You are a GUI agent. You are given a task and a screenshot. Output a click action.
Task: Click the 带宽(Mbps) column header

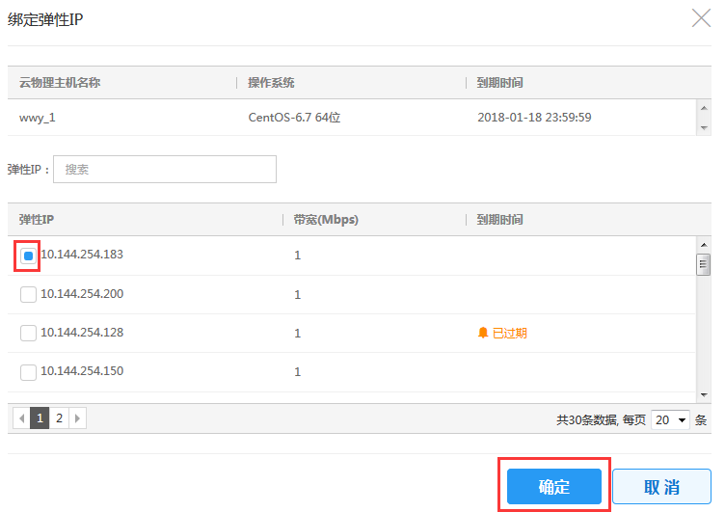click(x=326, y=219)
